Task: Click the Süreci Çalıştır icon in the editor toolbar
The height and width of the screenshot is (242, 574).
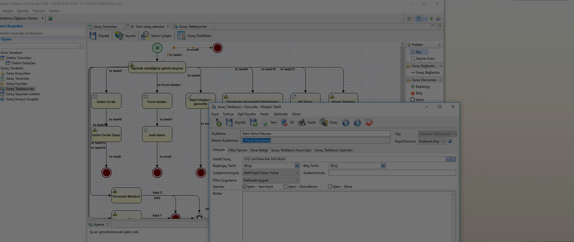Action: coord(145,36)
